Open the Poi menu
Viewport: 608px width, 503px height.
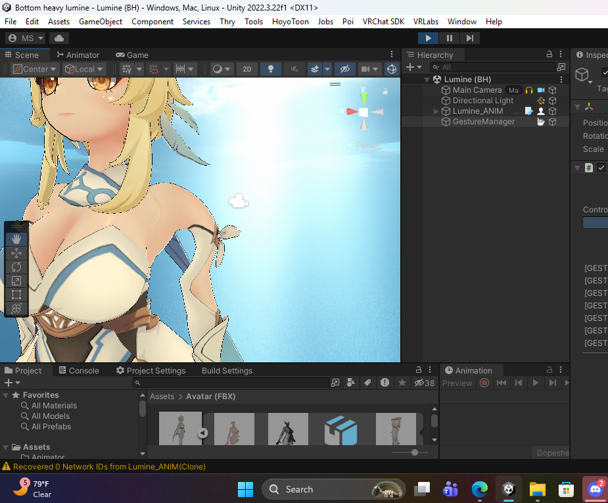[348, 22]
